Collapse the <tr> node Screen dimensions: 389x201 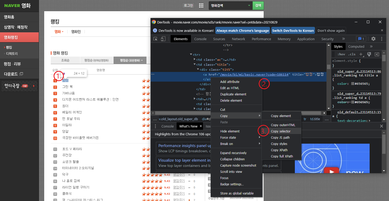pos(191,54)
